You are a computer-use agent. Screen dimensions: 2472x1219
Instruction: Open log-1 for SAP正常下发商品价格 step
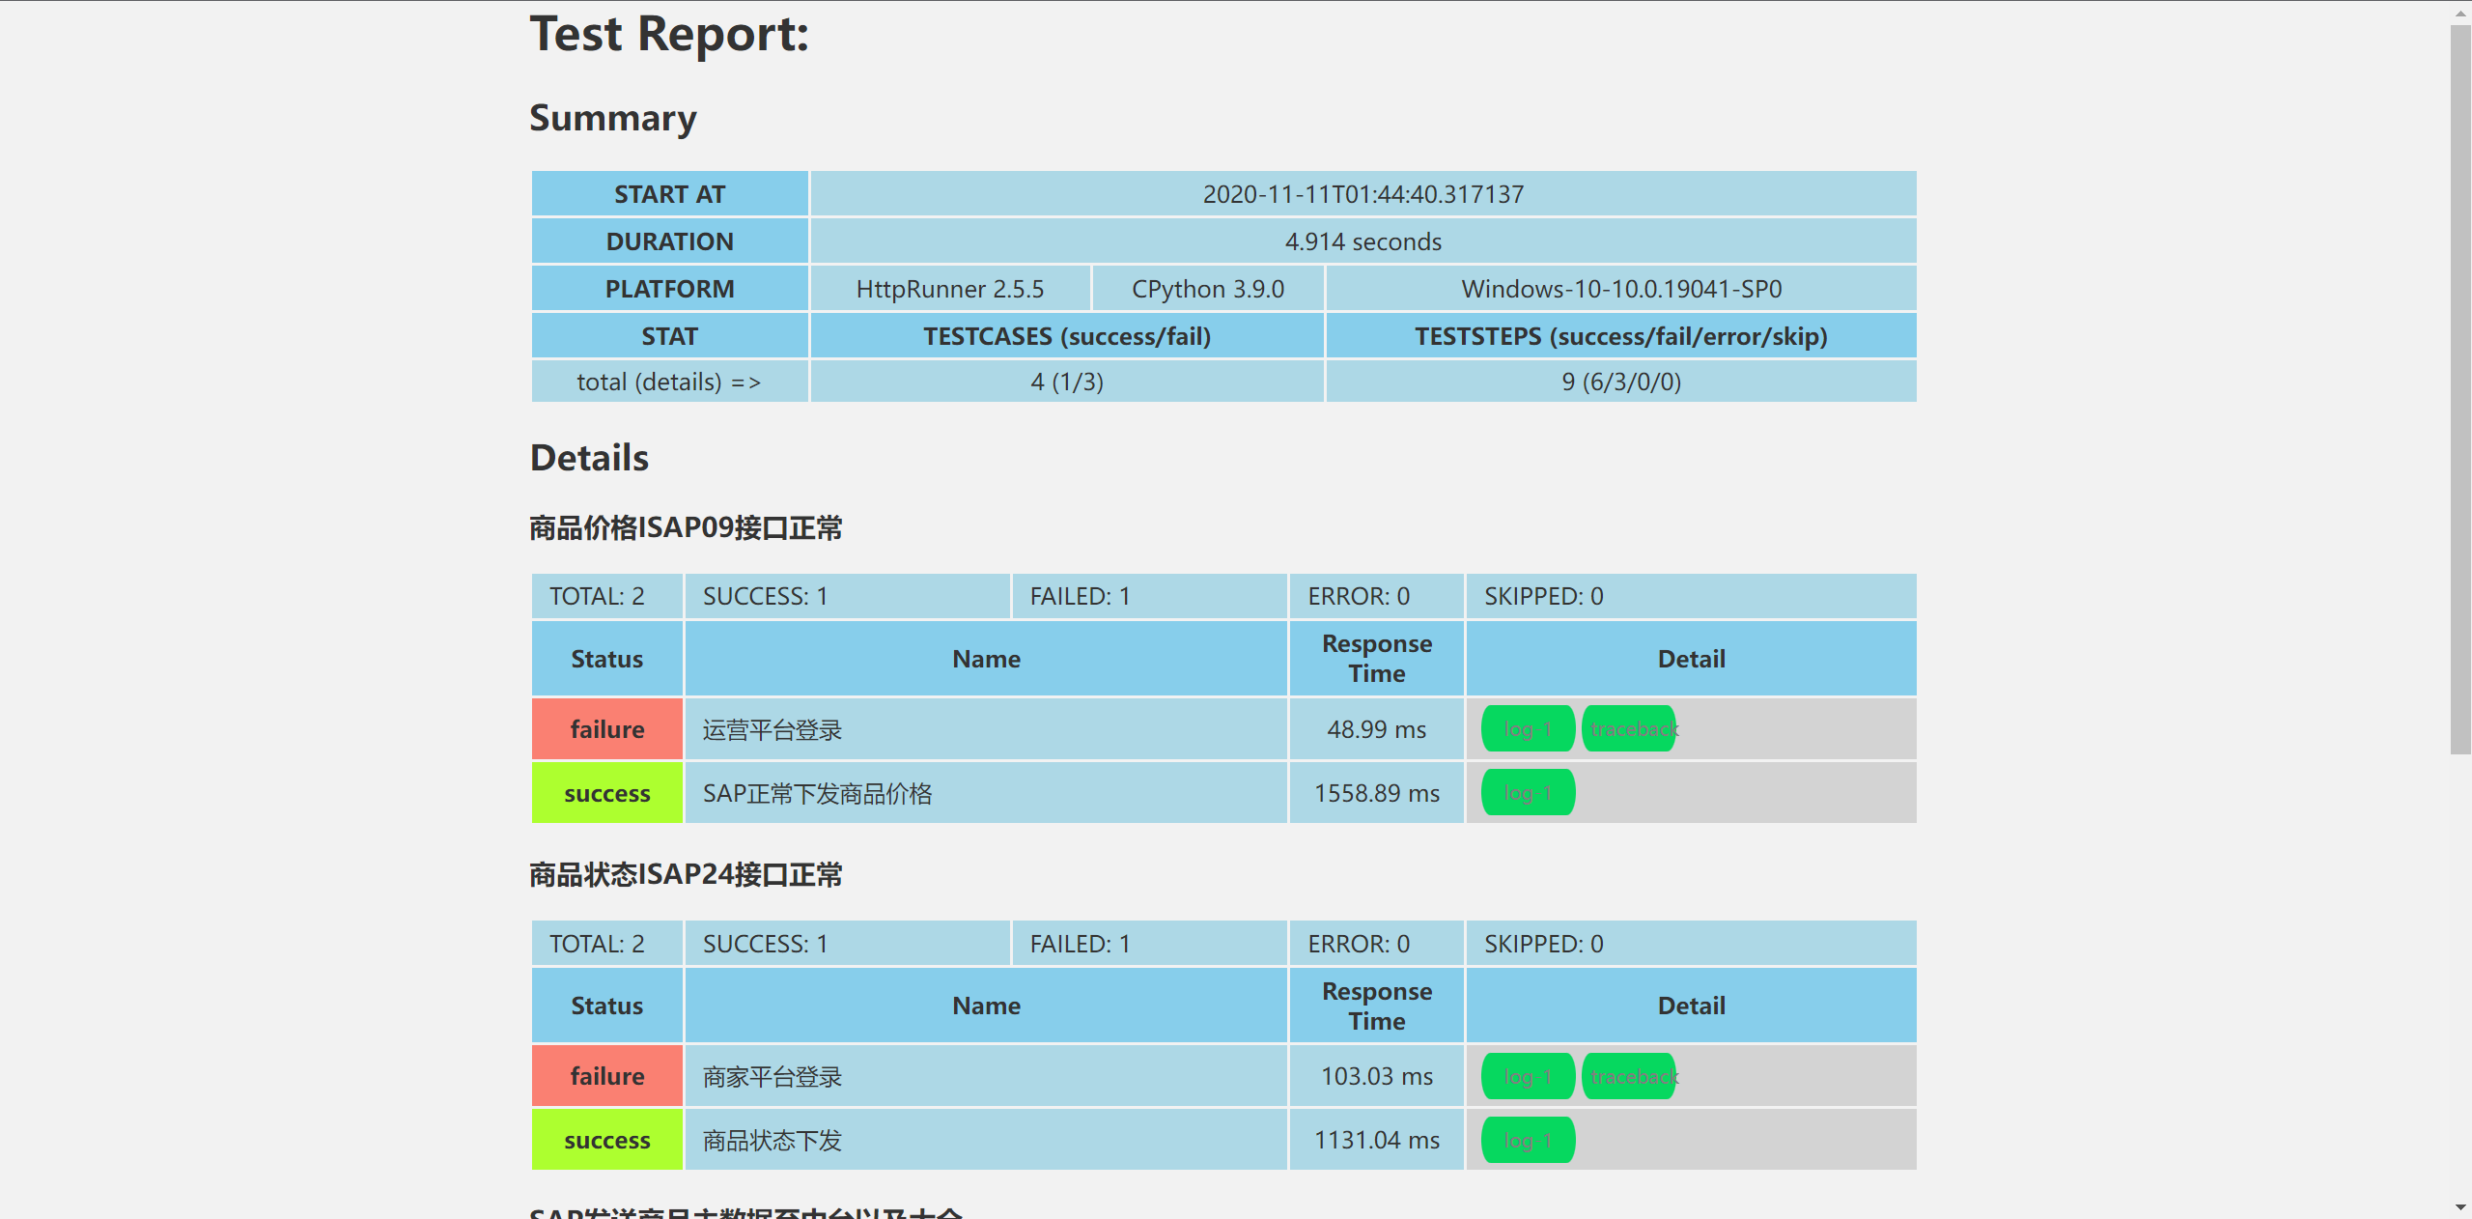point(1528,793)
